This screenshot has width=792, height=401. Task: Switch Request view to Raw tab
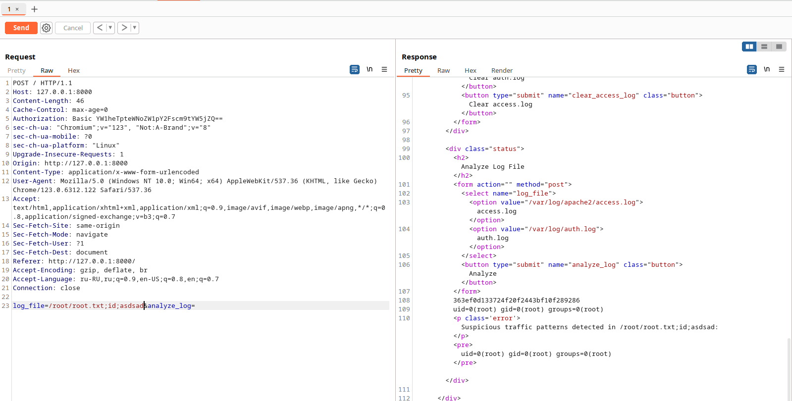(47, 70)
